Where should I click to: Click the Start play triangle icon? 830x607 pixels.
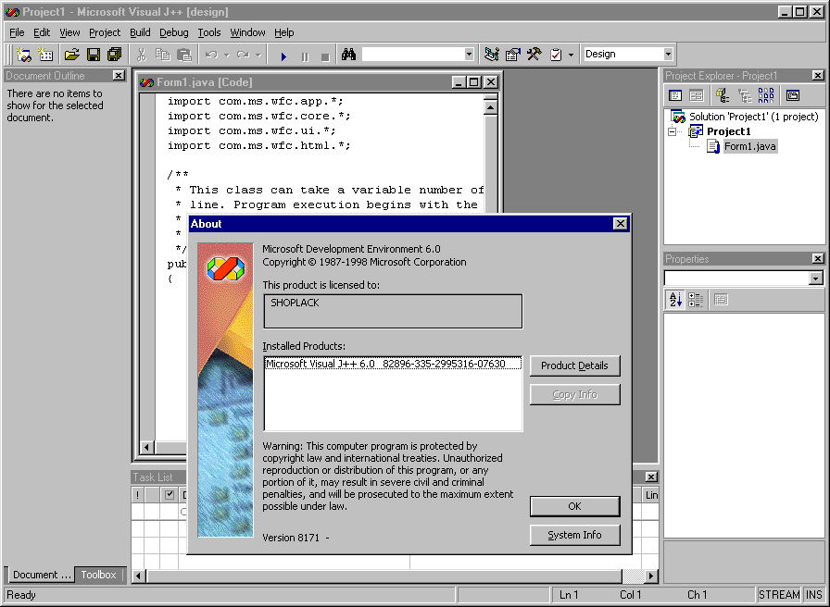point(283,56)
